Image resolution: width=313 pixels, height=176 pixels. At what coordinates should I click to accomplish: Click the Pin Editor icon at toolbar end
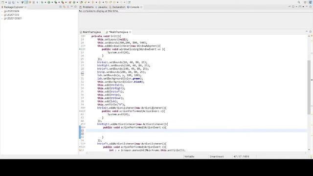pos(129,2)
